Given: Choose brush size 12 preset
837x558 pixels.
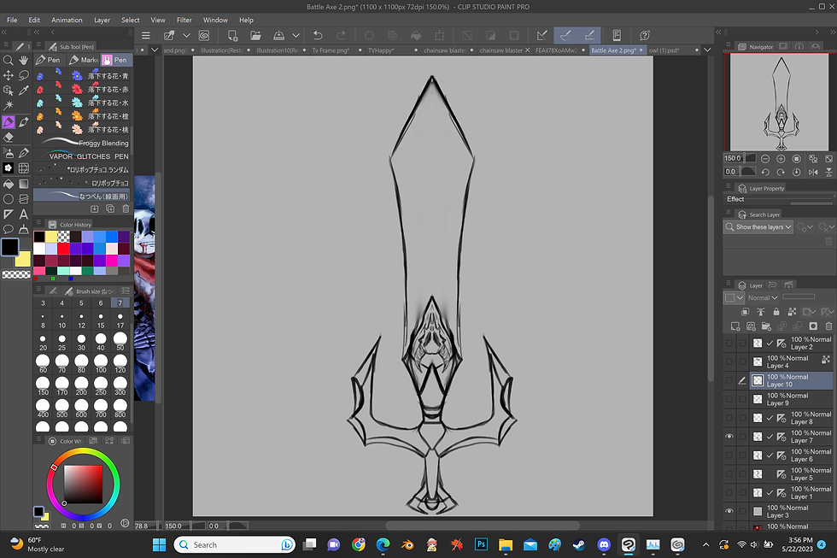Looking at the screenshot, I should point(81,320).
